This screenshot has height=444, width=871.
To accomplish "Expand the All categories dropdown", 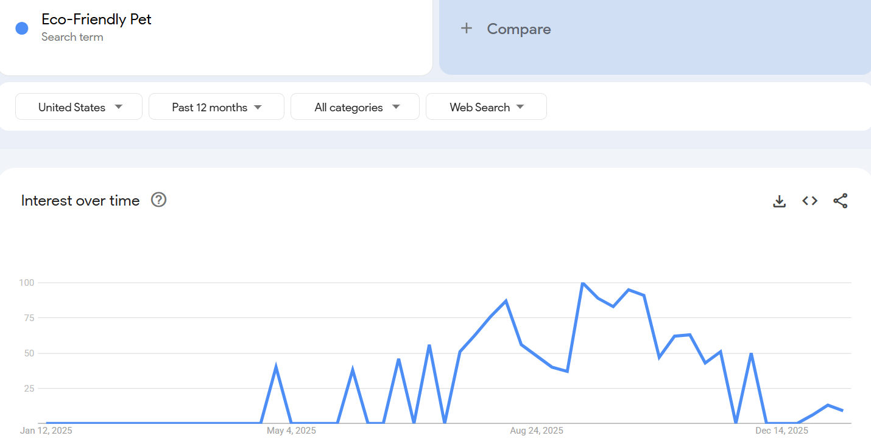I will pos(354,106).
